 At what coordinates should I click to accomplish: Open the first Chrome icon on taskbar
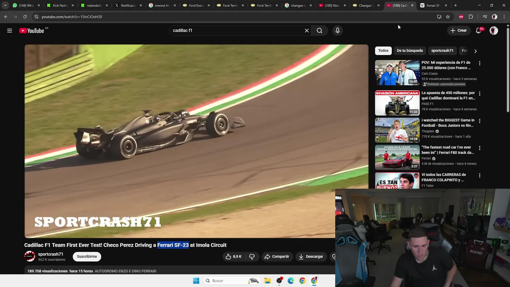(302, 281)
